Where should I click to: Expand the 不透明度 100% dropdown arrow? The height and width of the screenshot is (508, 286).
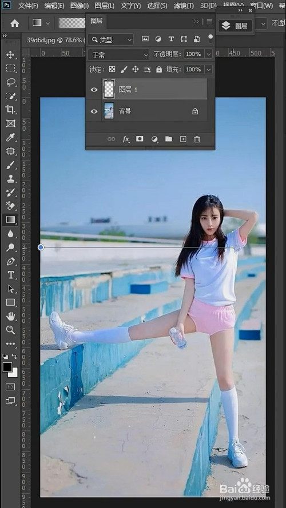[x=209, y=54]
